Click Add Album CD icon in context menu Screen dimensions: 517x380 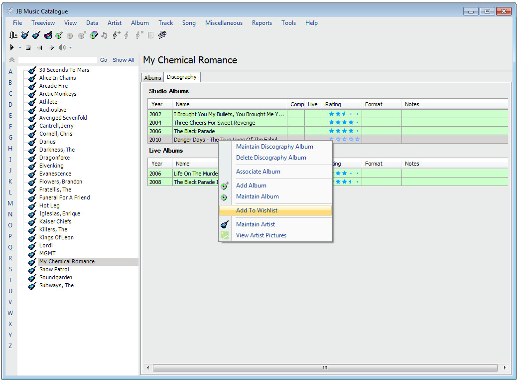[x=224, y=186]
